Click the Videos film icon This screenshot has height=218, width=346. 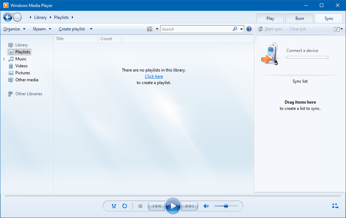11,66
